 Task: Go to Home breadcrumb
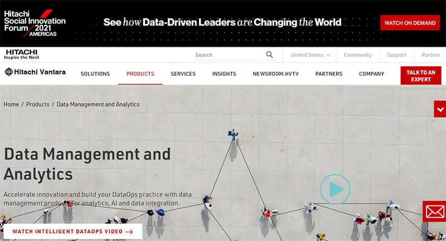pyautogui.click(x=11, y=104)
